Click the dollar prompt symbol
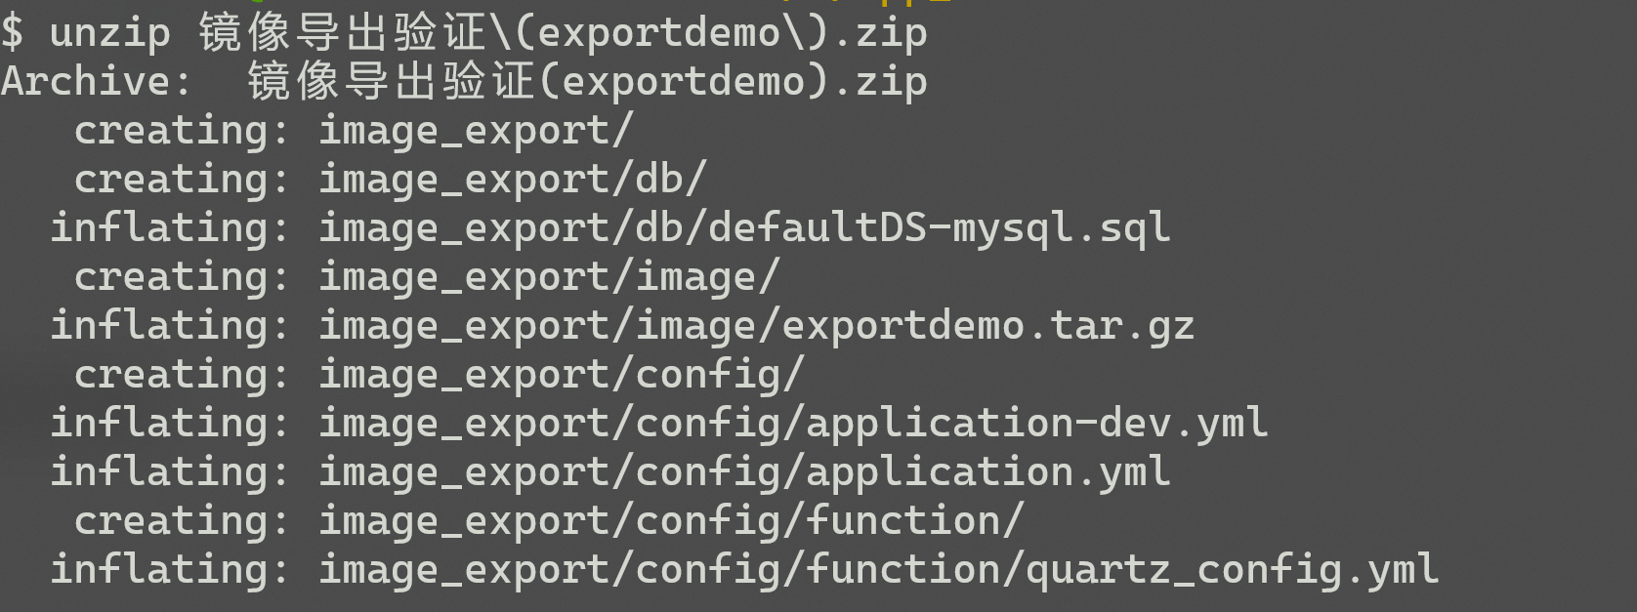 click(x=12, y=33)
